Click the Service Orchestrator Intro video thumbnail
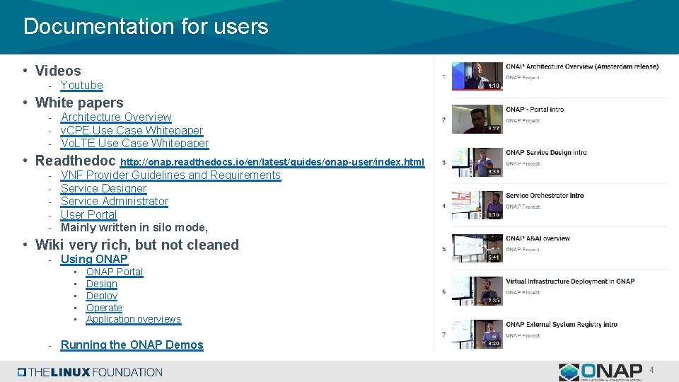This screenshot has width=679, height=382. click(x=477, y=205)
